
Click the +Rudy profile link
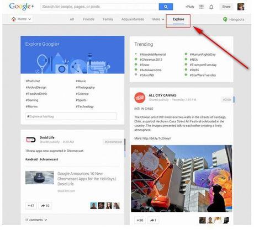tap(189, 7)
